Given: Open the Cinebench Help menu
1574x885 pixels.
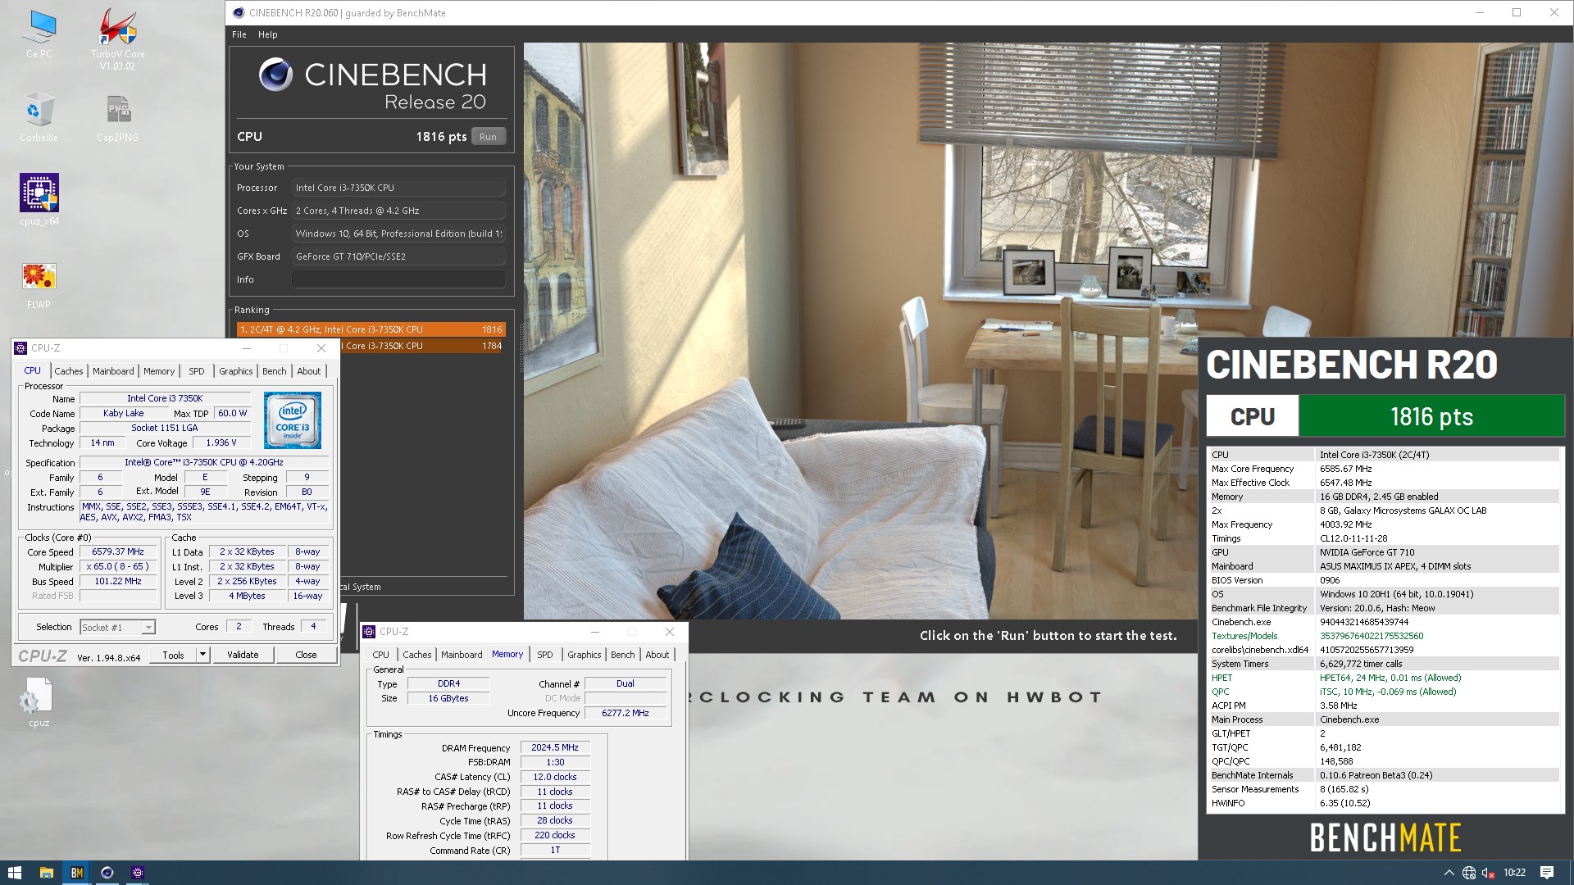Looking at the screenshot, I should [x=268, y=34].
